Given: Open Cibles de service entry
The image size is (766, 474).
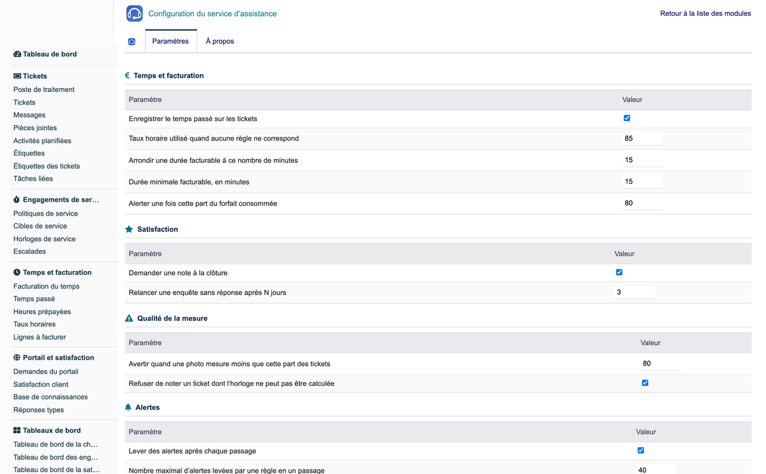Looking at the screenshot, I should click(40, 226).
